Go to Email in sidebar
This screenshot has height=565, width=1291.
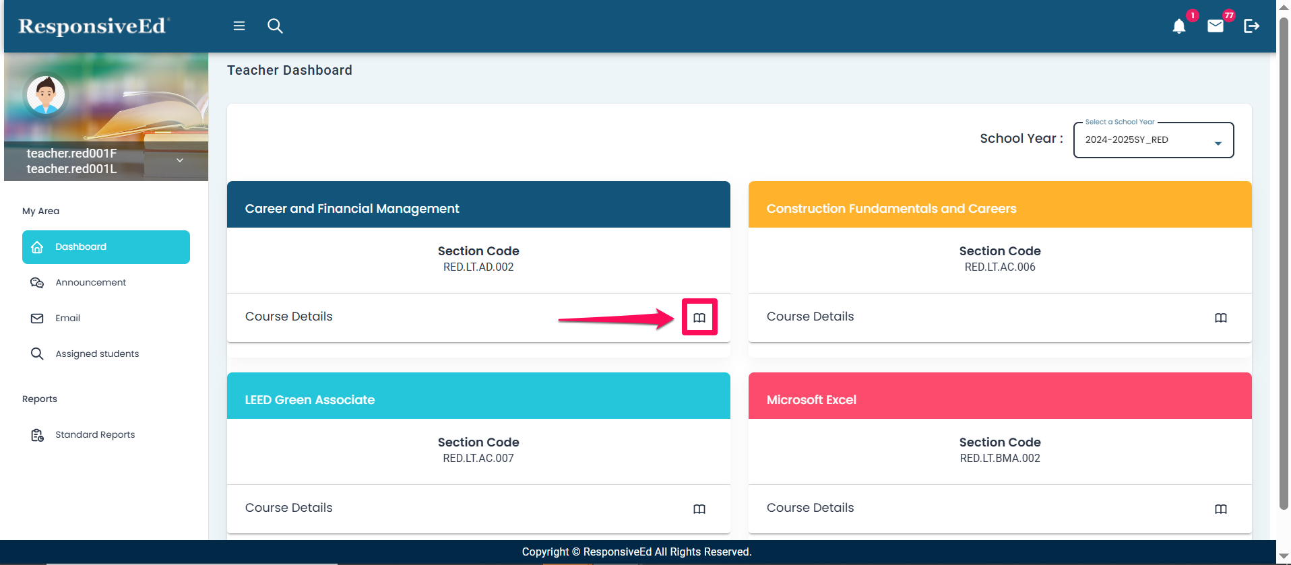point(67,319)
